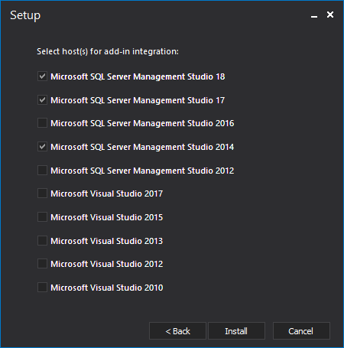
Task: Click the "Microsoft Visual Studio 2010" label text
Action: [107, 288]
